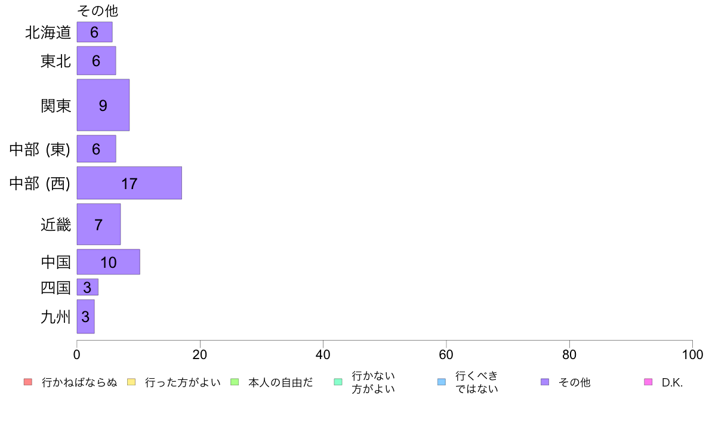This screenshot has width=709, height=439.
Task: Click the red 行かねばならぬ legend swatch
Action: click(28, 382)
